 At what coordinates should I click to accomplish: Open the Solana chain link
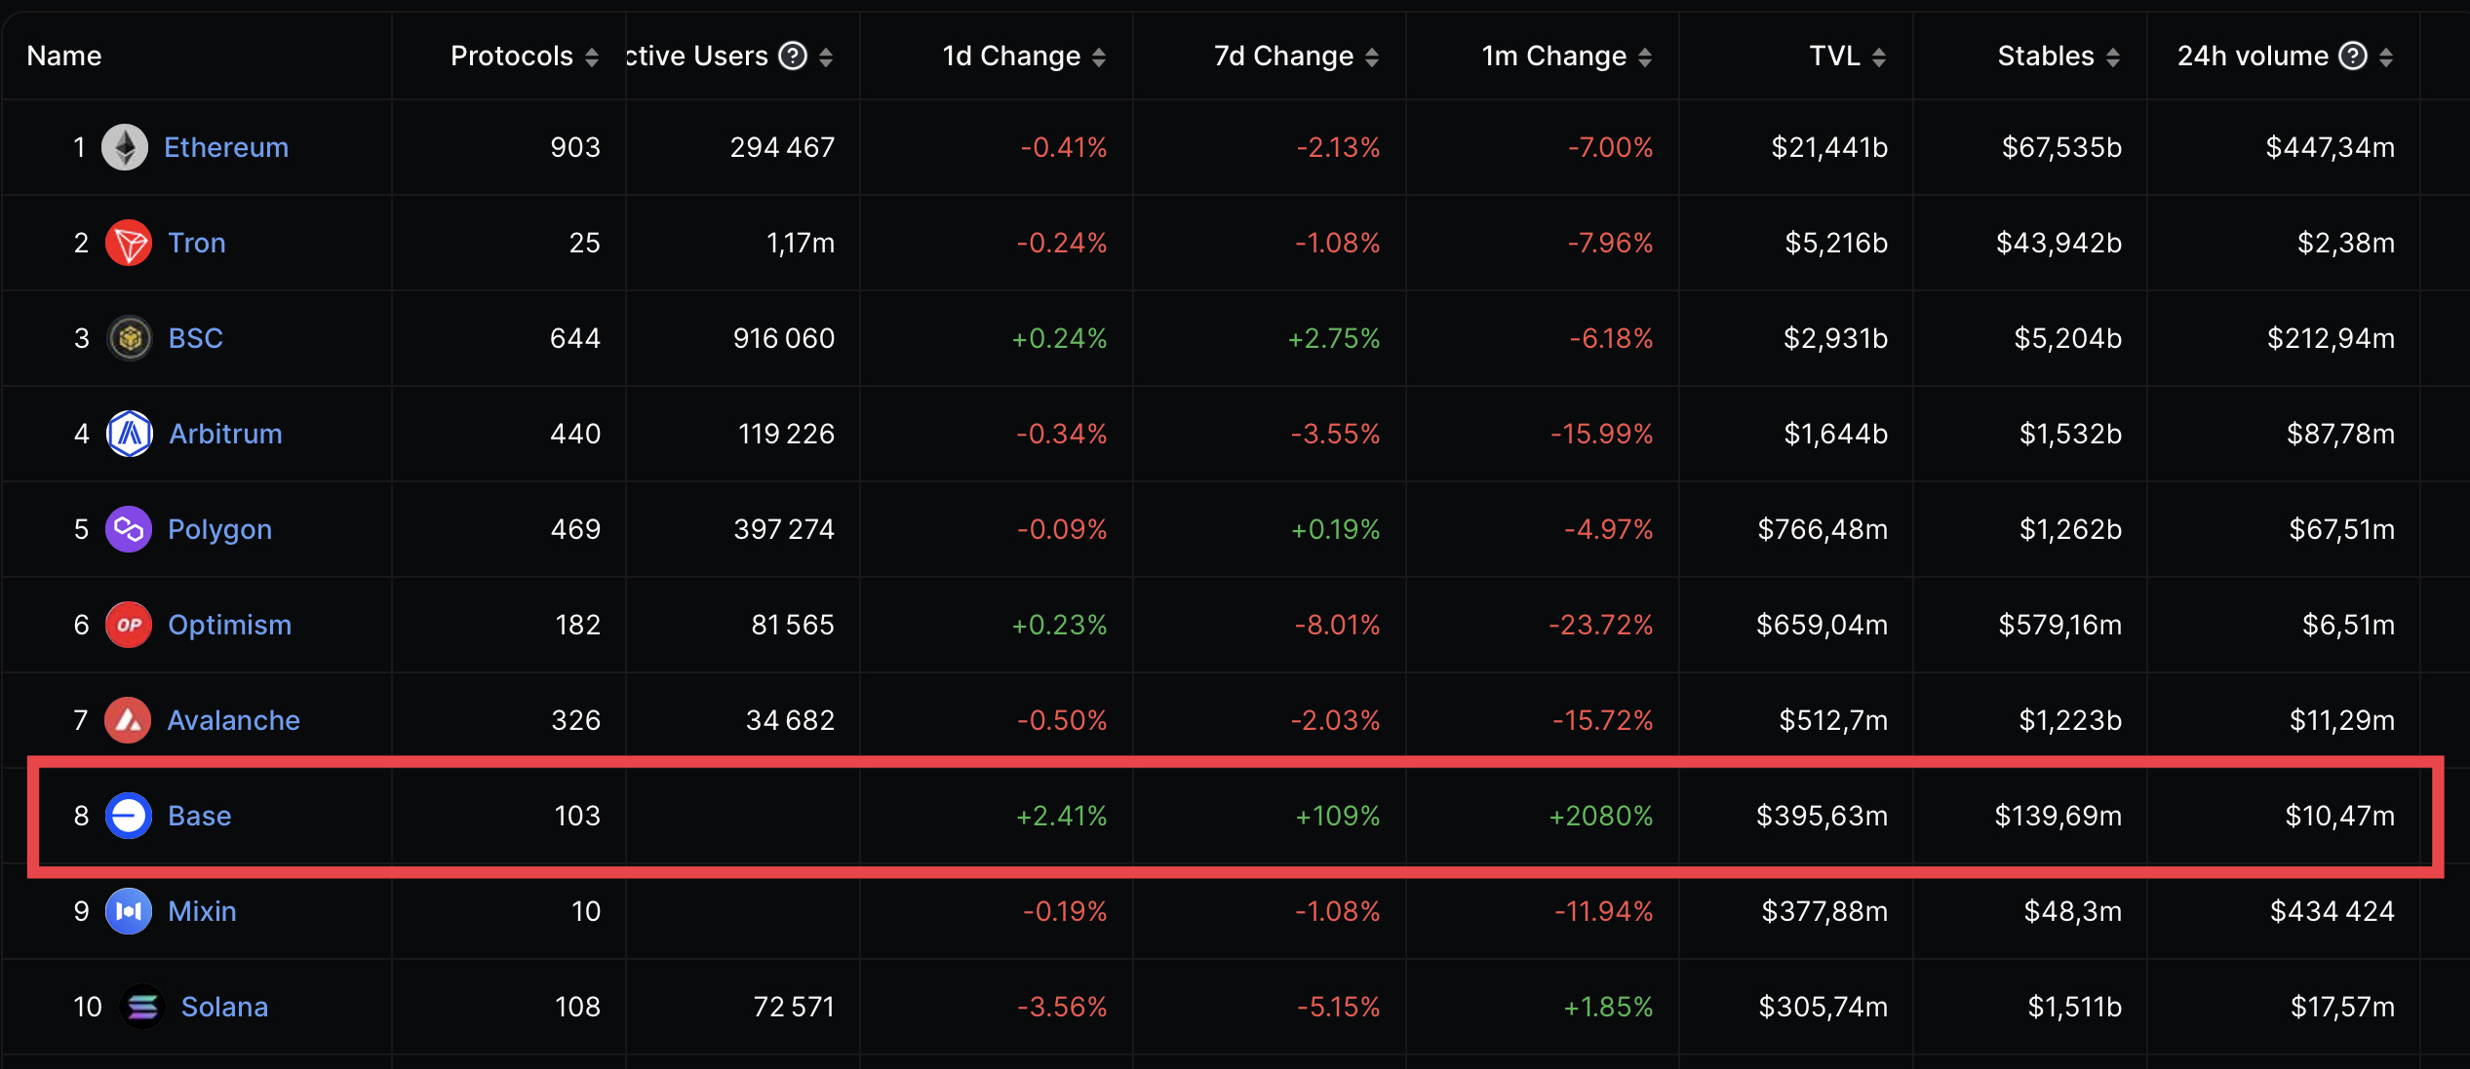click(x=224, y=1007)
